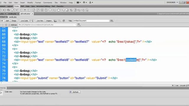This screenshot has height=106, width=189.
Task: Switch to the PHP insert tab
Action: pos(22,6)
